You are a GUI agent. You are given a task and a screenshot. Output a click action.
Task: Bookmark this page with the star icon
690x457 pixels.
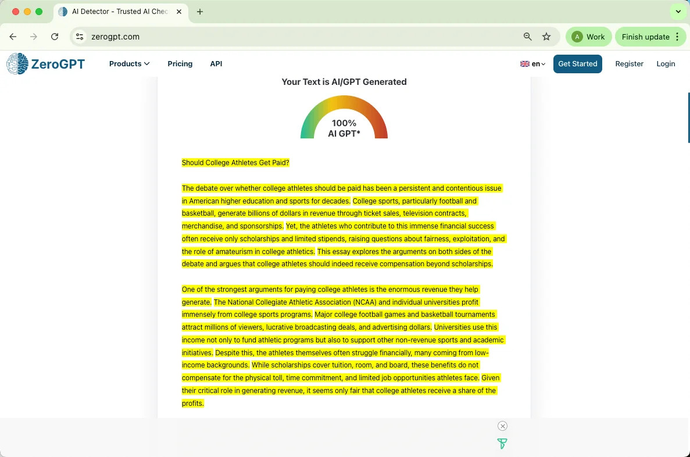coord(546,37)
